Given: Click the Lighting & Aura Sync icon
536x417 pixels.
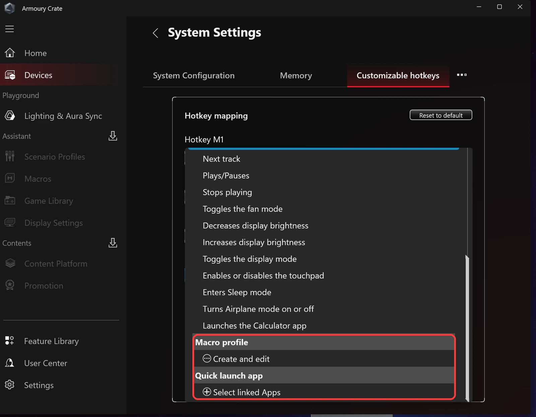Looking at the screenshot, I should click(x=10, y=116).
